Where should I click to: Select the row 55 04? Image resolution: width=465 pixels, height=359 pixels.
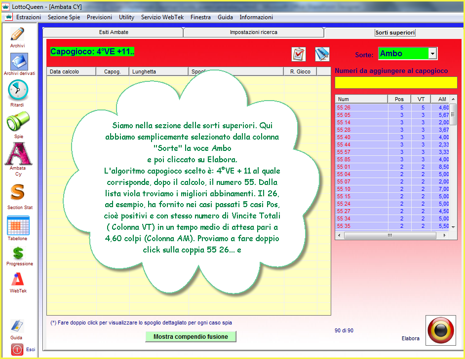(x=392, y=174)
